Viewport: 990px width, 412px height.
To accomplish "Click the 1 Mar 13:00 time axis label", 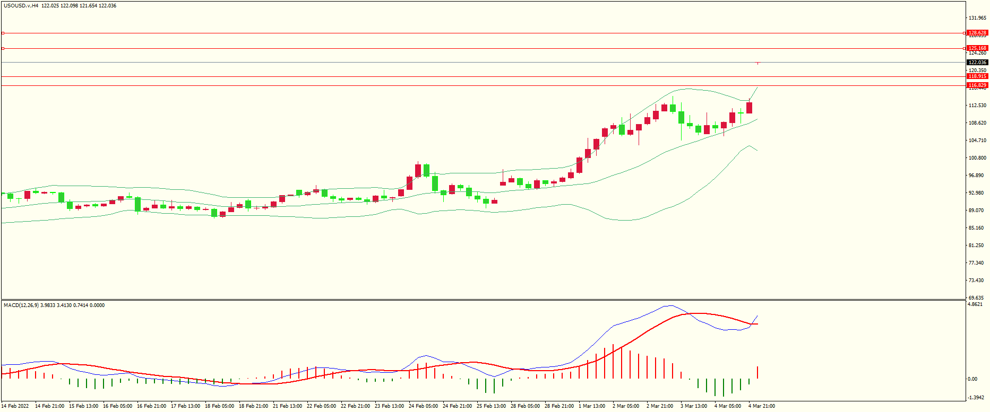I will point(592,406).
